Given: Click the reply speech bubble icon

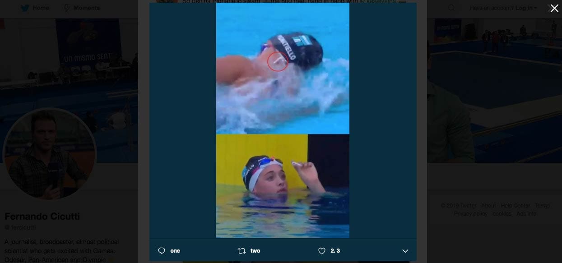Looking at the screenshot, I should (x=162, y=251).
